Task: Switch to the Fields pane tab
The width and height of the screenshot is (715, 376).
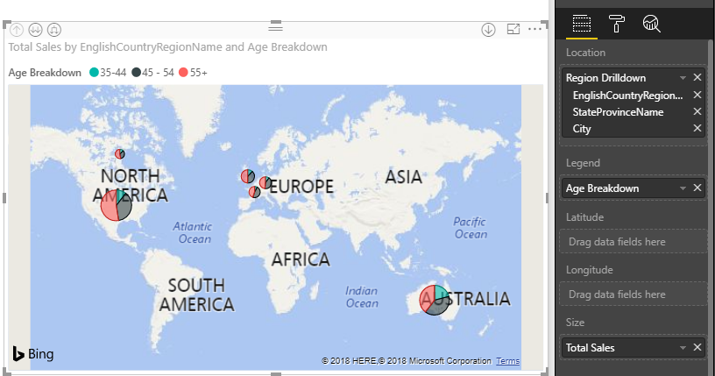Action: 582,24
